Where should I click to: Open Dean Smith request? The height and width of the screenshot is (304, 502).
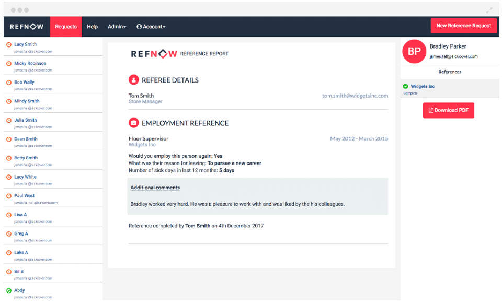click(x=53, y=141)
